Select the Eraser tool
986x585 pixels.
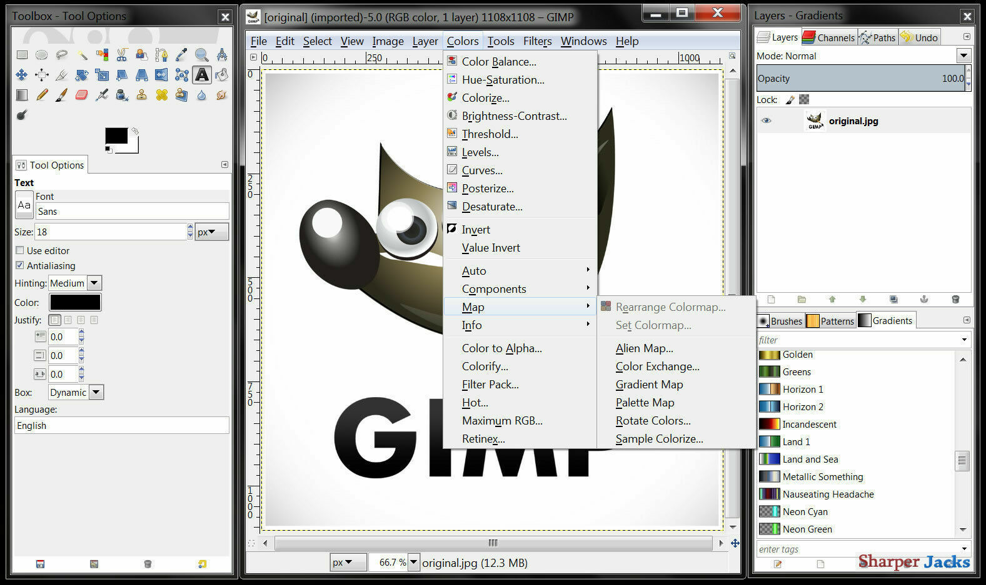[x=82, y=95]
